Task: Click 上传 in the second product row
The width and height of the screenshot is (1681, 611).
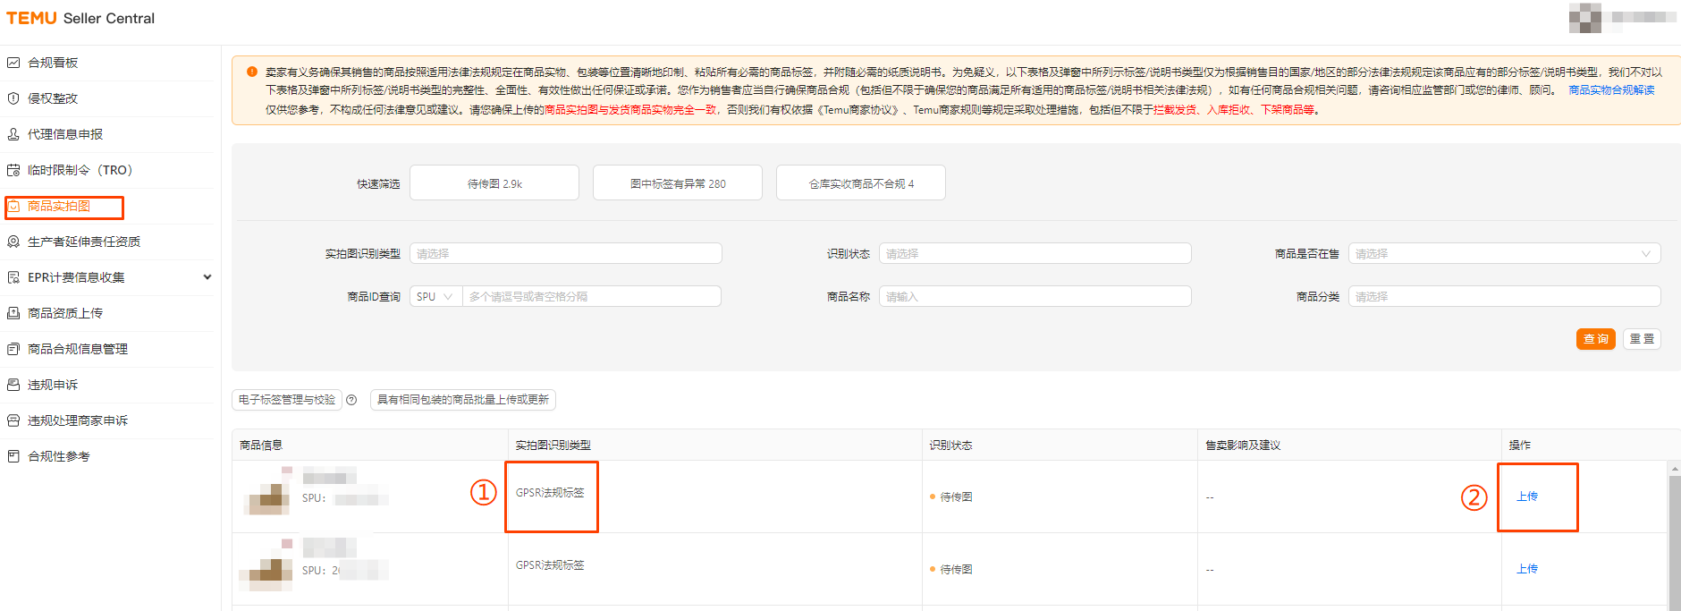Action: [x=1527, y=569]
